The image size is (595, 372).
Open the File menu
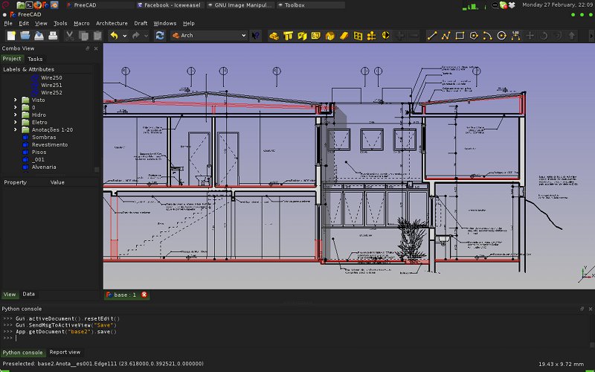point(8,23)
